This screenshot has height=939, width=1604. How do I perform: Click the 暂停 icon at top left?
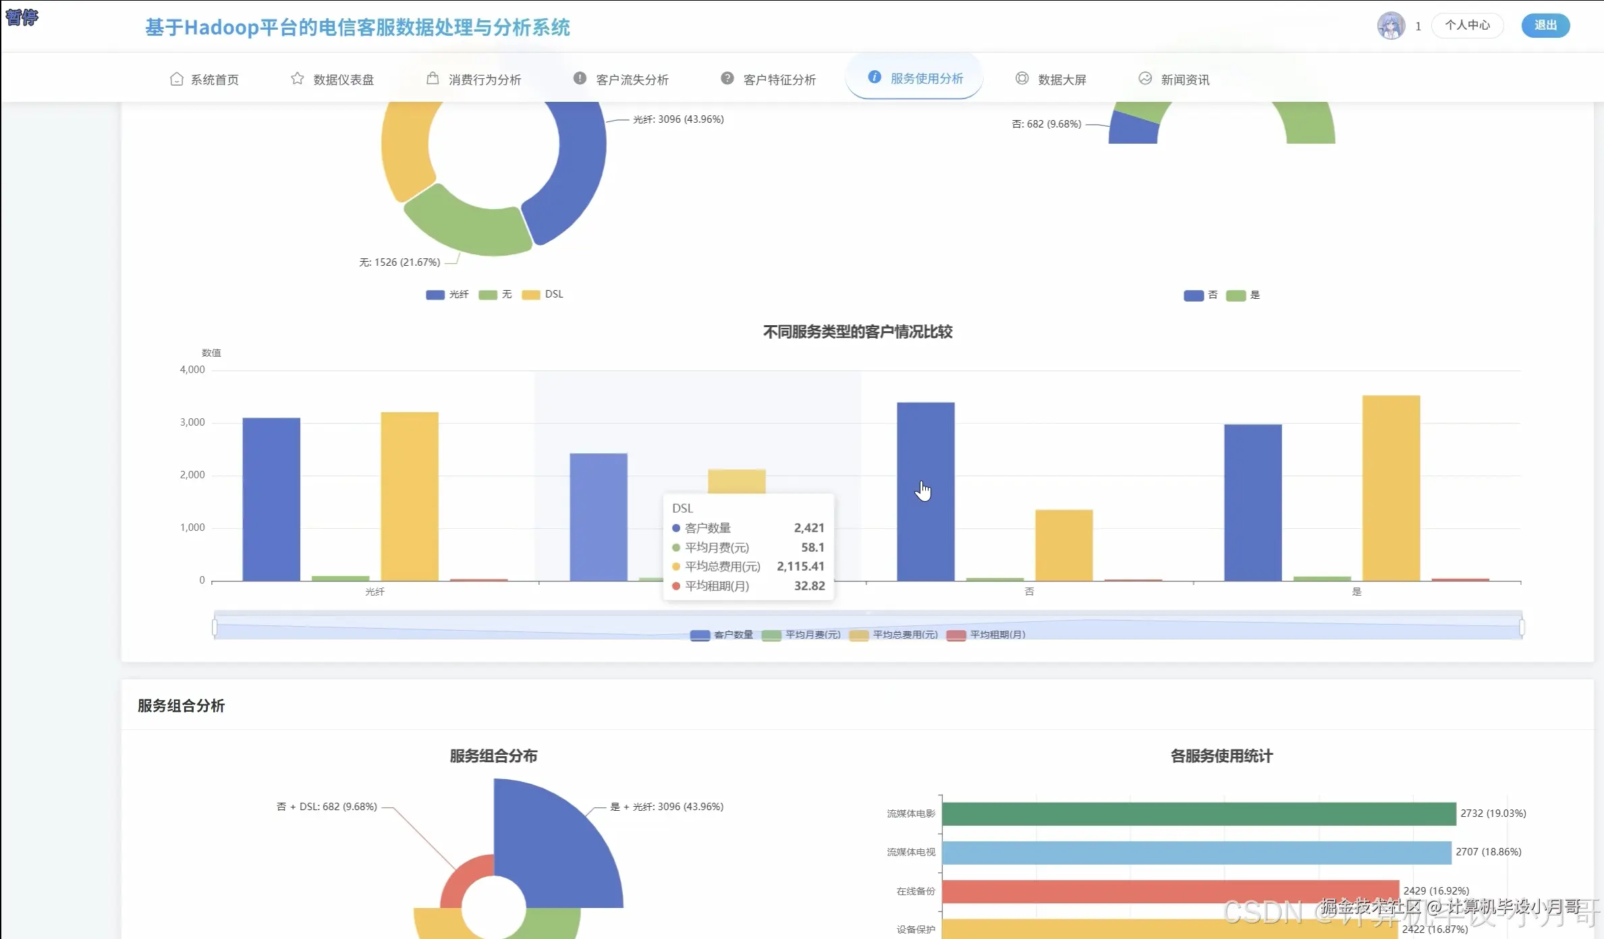point(21,18)
